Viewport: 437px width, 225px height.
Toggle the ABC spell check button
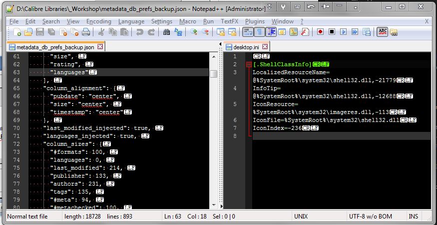[x=382, y=32]
